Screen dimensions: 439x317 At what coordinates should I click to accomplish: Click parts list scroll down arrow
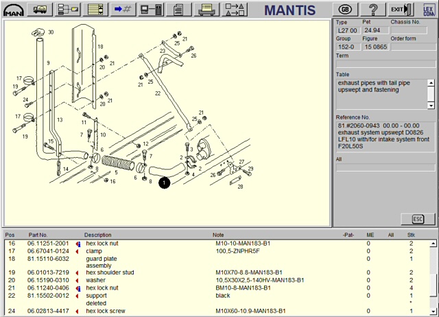coord(433,311)
